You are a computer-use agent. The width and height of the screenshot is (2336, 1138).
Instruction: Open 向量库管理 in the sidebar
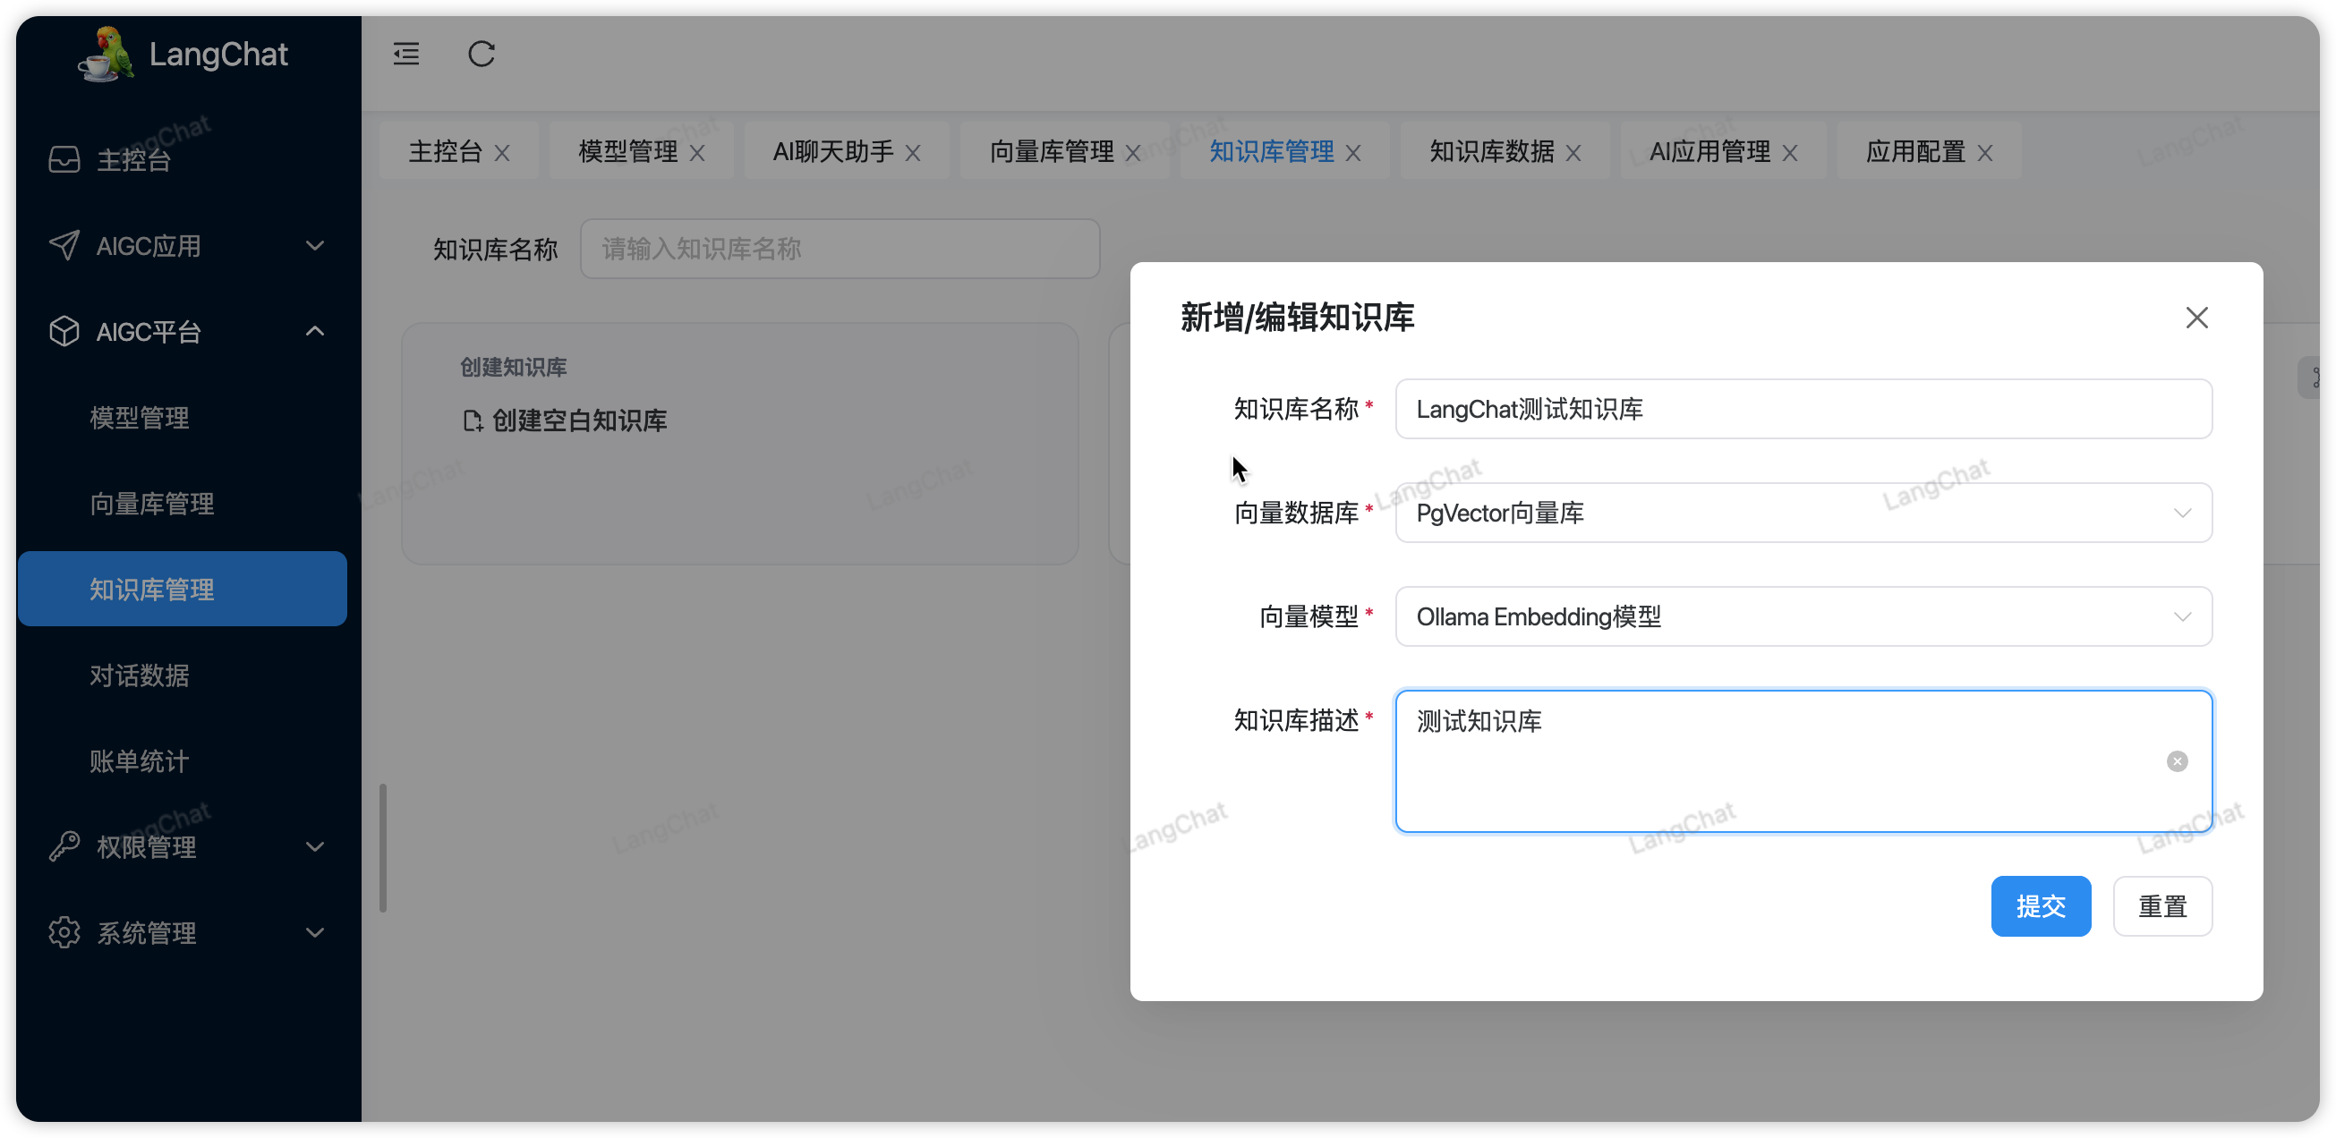(151, 505)
